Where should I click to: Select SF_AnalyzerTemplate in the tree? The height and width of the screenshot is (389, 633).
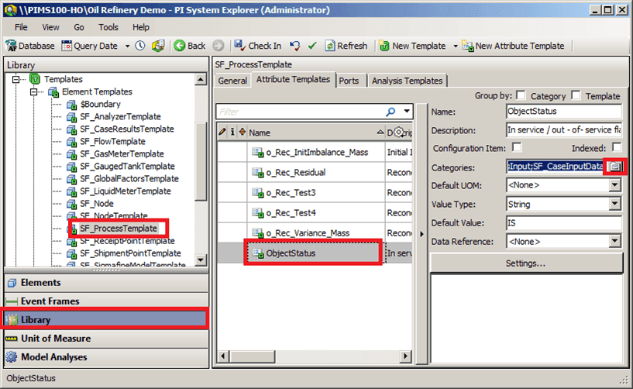[x=120, y=117]
